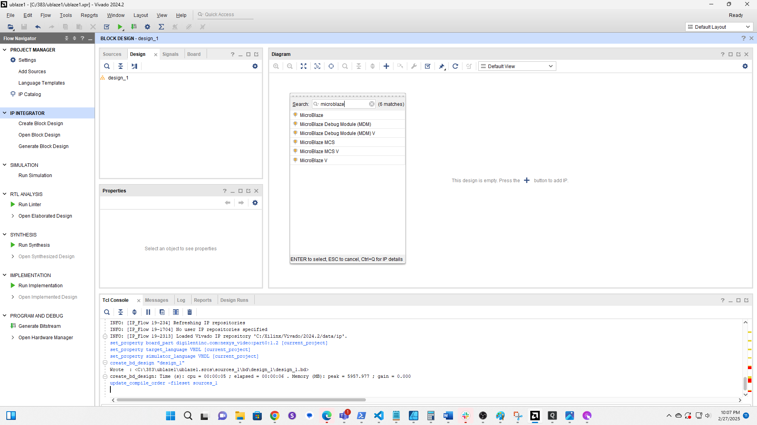Zoom to fit the diagram

(x=304, y=66)
